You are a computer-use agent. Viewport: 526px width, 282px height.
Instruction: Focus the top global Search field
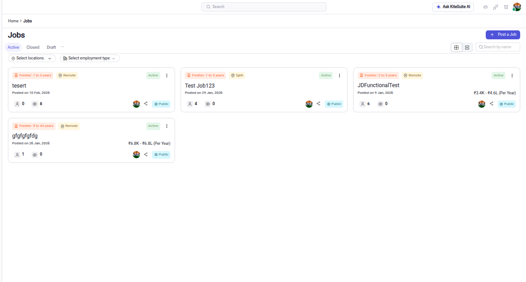pos(264,7)
